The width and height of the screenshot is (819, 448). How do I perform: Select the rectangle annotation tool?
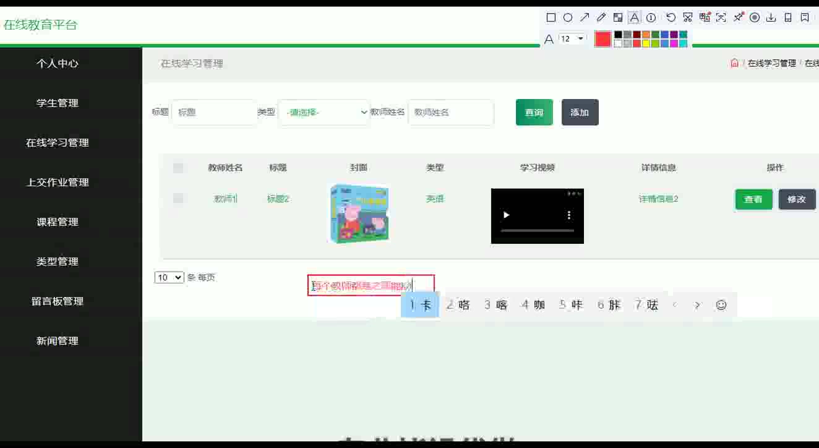coord(551,17)
